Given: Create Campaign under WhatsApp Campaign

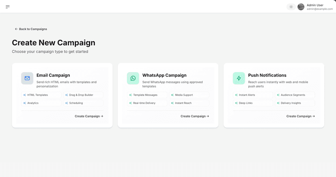Looking at the screenshot, I should point(195,116).
